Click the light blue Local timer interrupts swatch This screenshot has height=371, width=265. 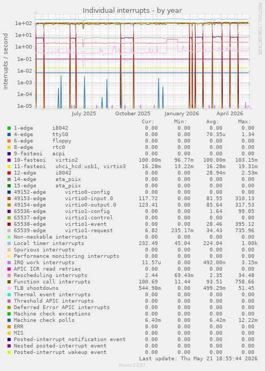pyautogui.click(x=9, y=243)
